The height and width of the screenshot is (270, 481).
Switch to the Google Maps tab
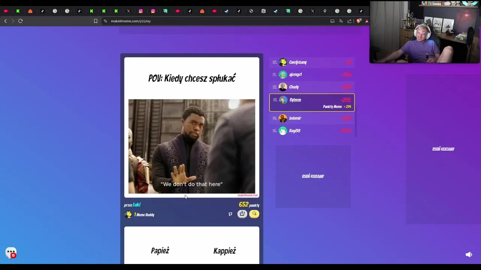tap(325, 11)
